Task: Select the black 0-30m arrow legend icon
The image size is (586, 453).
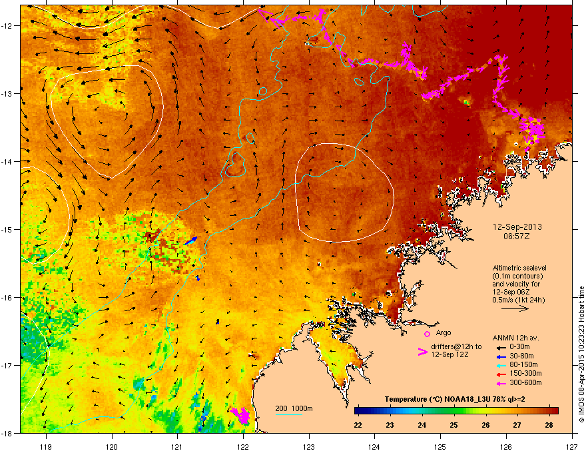Action: coord(501,348)
